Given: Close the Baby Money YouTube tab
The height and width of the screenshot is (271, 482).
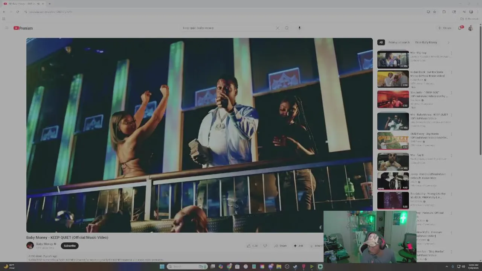Looking at the screenshot, I should click(43, 4).
